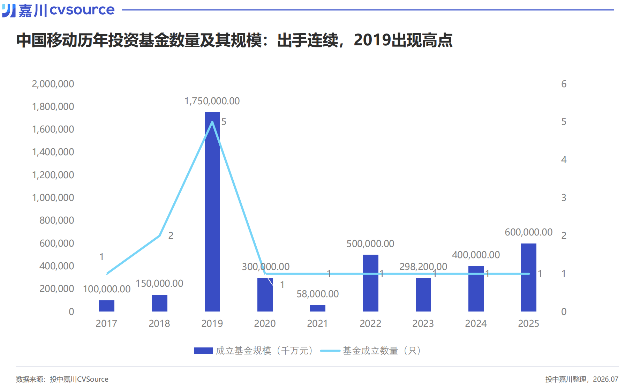Click the 1,750,000.00 data label

click(x=212, y=101)
